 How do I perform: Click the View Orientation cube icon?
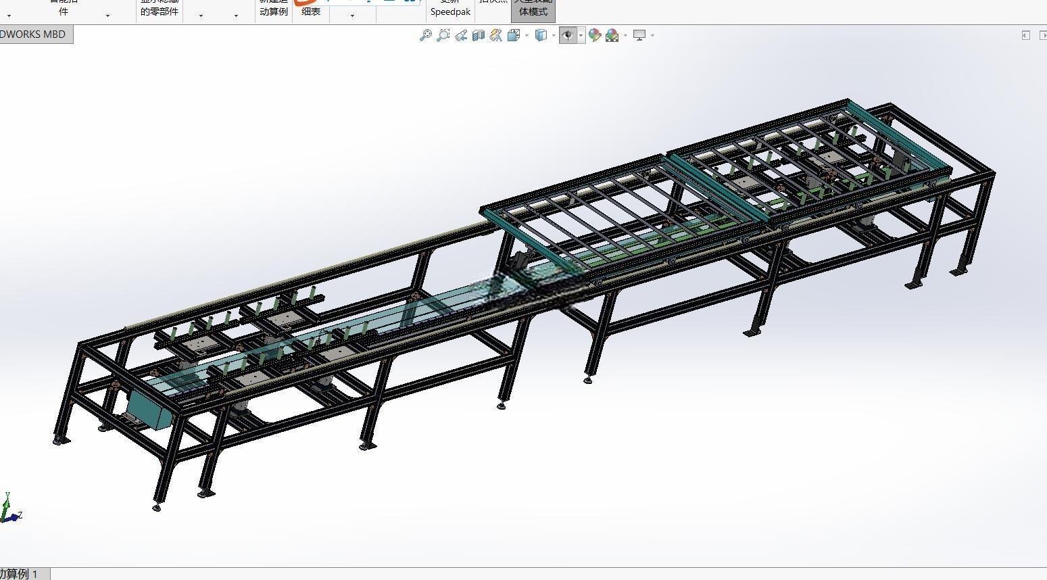pyautogui.click(x=514, y=35)
